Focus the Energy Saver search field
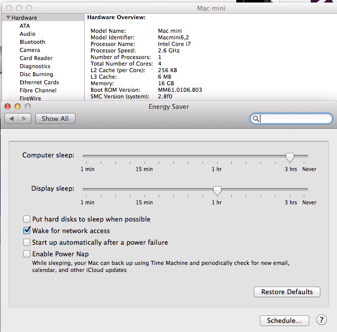Image resolution: width=337 pixels, height=332 pixels. click(292, 119)
